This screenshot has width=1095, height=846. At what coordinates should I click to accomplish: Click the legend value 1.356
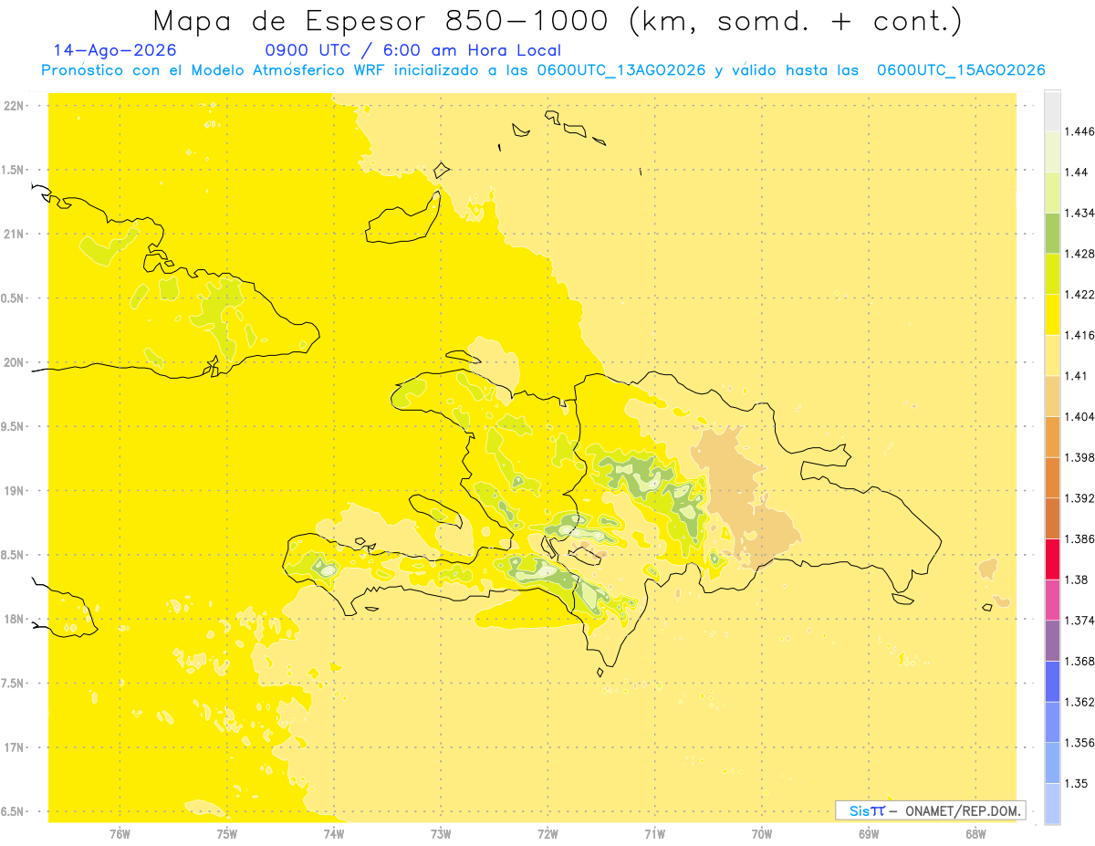click(1080, 743)
